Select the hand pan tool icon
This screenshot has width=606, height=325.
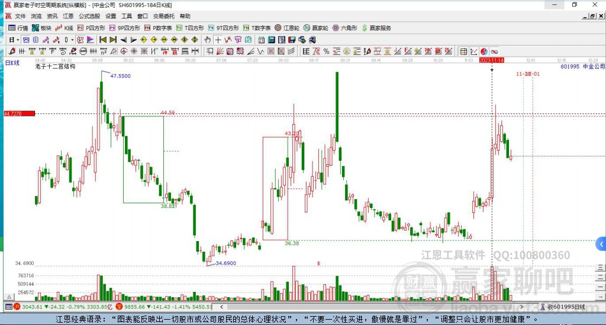tap(208, 40)
